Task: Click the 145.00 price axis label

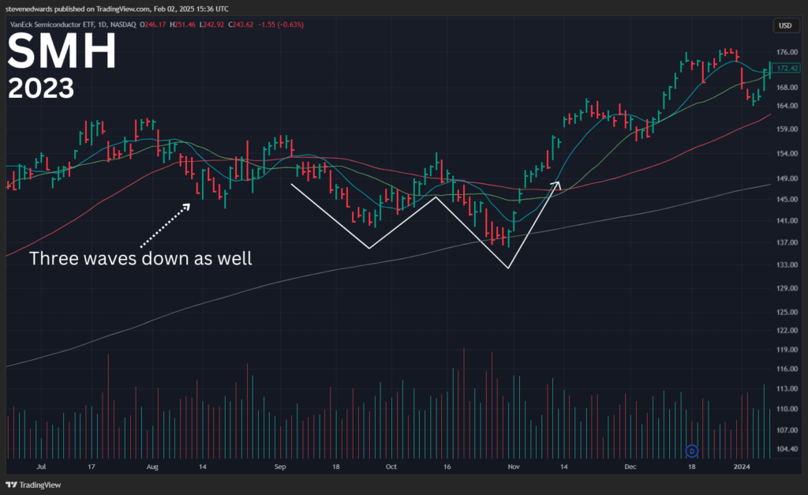Action: 787,199
